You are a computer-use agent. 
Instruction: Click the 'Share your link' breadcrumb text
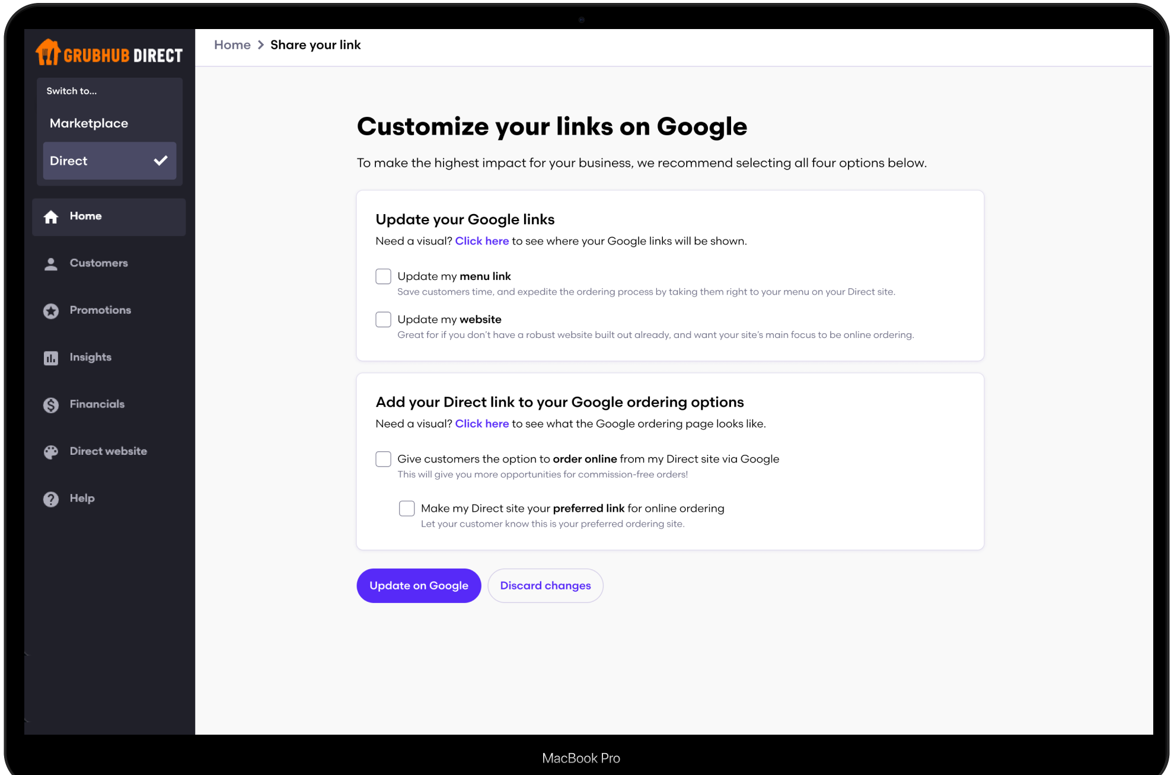point(315,45)
